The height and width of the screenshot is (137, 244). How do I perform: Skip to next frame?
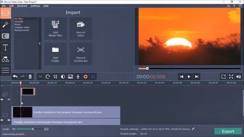click(x=197, y=76)
